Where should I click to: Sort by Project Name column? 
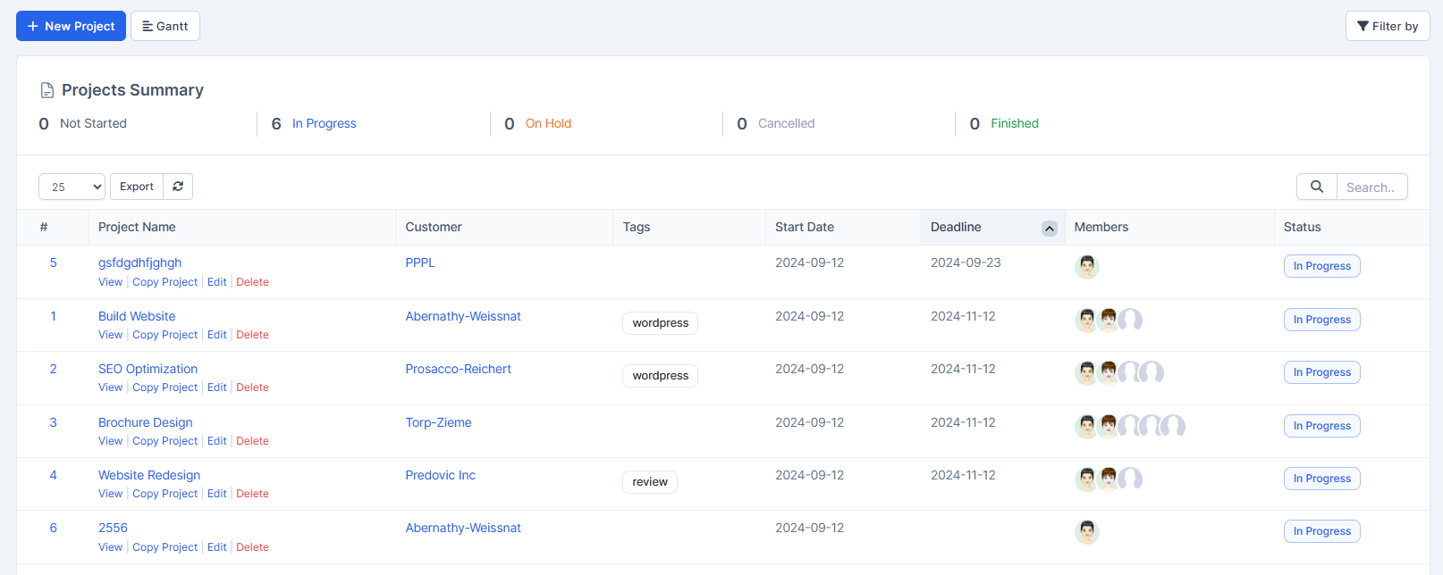coord(137,227)
